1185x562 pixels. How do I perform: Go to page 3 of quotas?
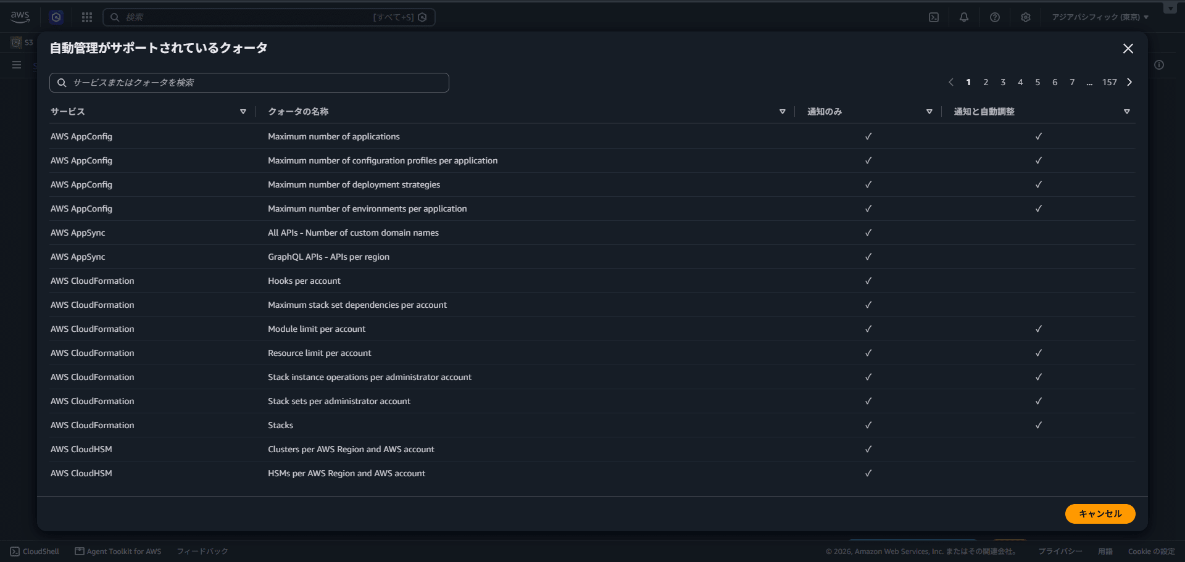[x=1003, y=82]
